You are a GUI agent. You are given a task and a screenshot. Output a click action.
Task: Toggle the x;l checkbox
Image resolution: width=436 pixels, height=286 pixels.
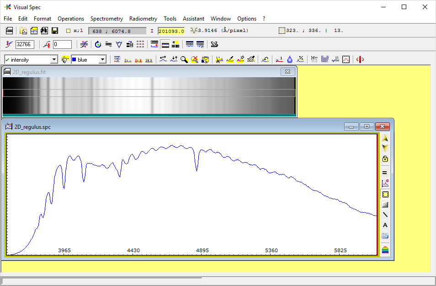click(x=69, y=31)
